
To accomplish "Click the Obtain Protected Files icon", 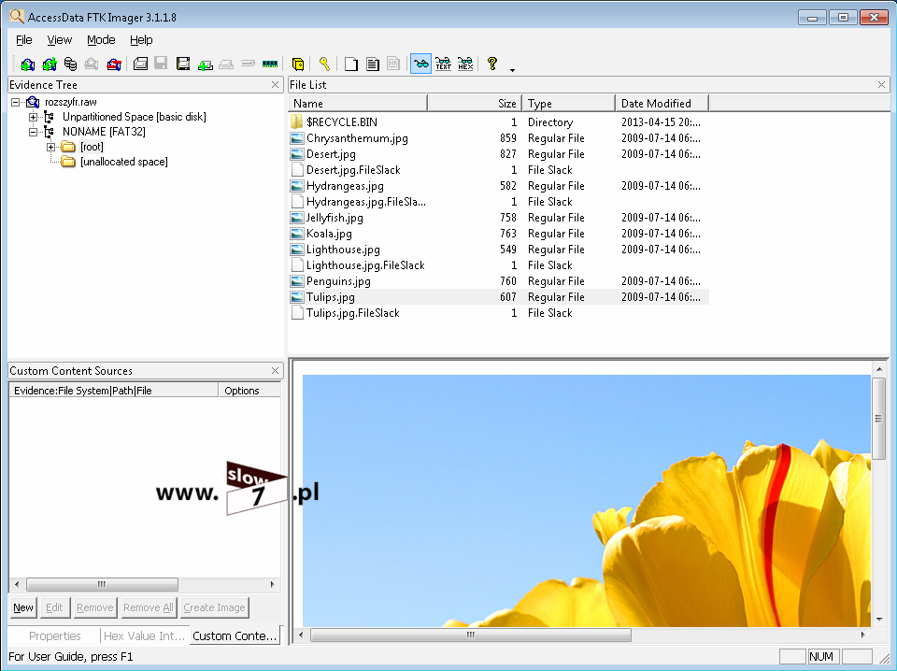I will pyautogui.click(x=298, y=64).
